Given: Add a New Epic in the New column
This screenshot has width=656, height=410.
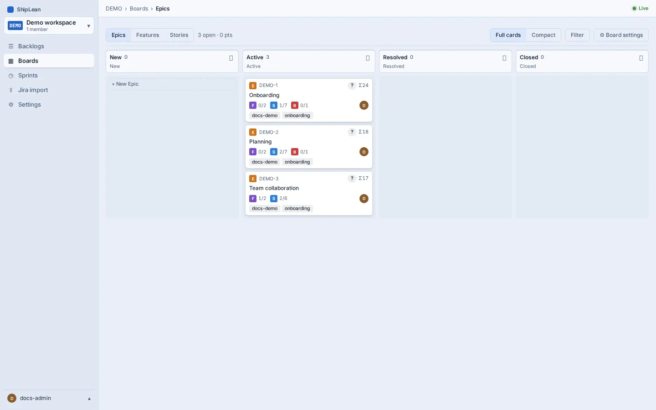Looking at the screenshot, I should point(172,84).
